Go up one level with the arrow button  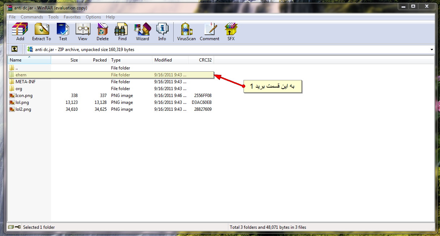(14, 49)
